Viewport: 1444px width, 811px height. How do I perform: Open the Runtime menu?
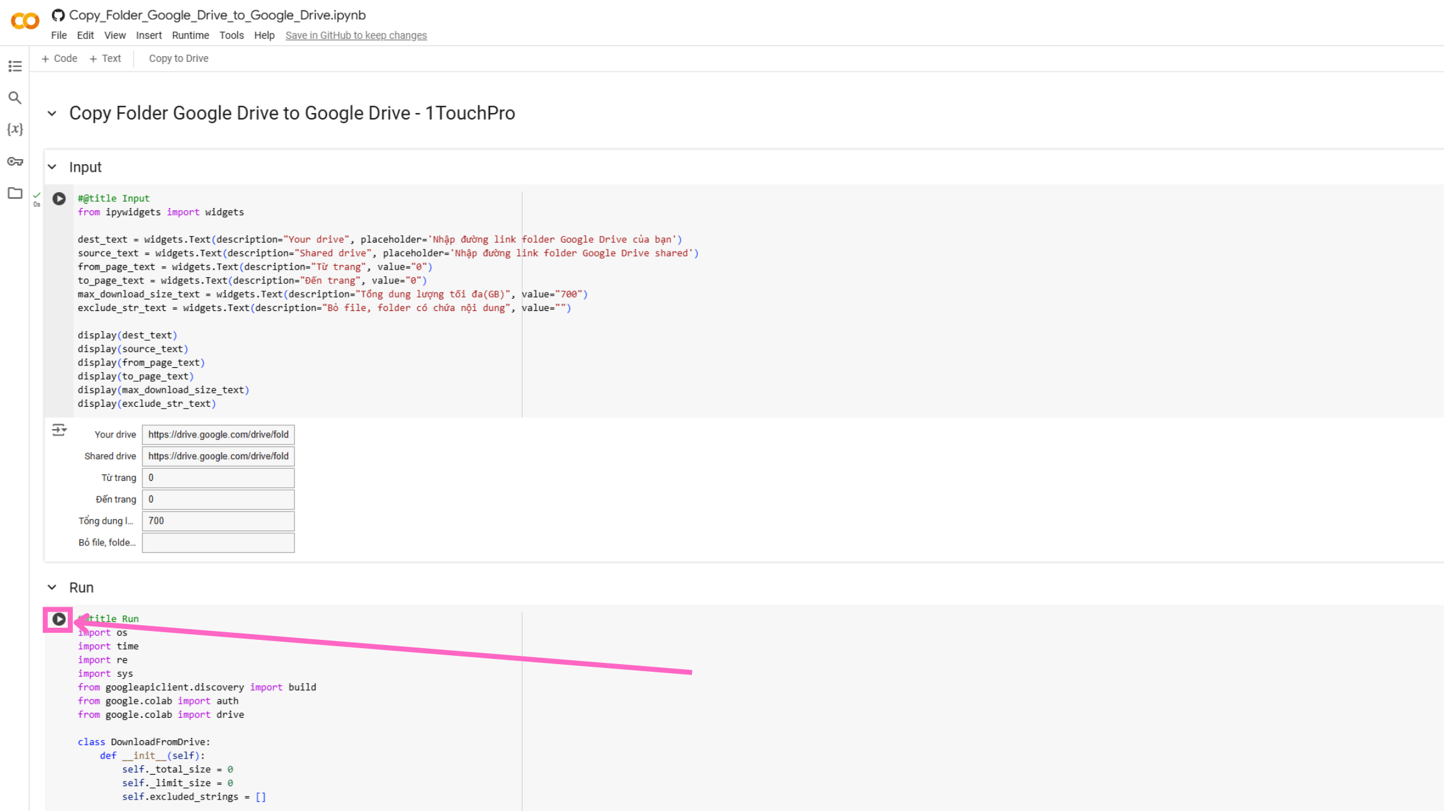coord(190,35)
